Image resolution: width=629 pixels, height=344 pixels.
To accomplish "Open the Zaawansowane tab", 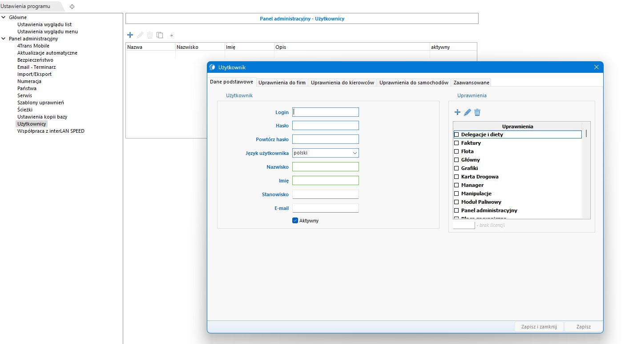I will click(x=471, y=83).
